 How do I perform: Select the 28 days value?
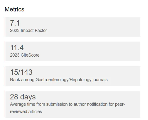point(23,97)
